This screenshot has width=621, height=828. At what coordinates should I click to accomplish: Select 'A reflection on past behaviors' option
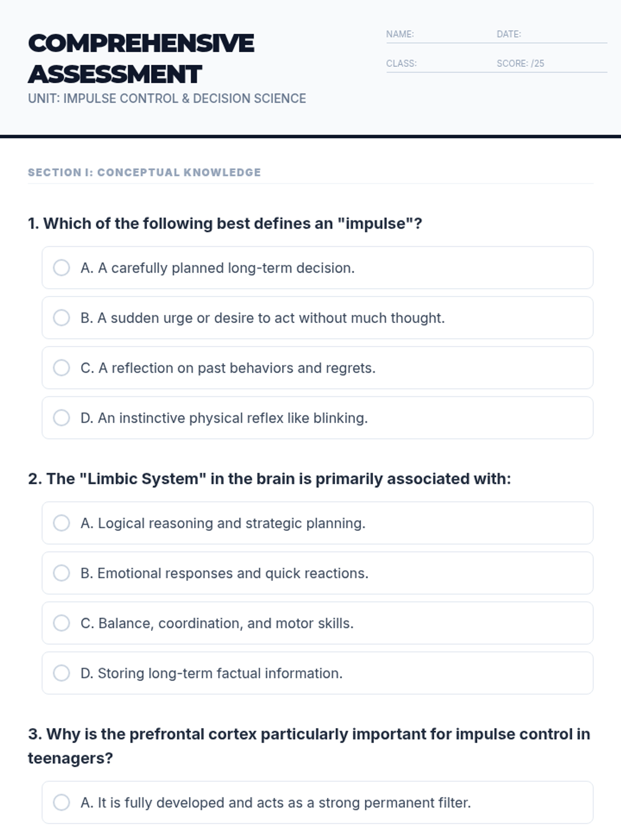pos(62,368)
